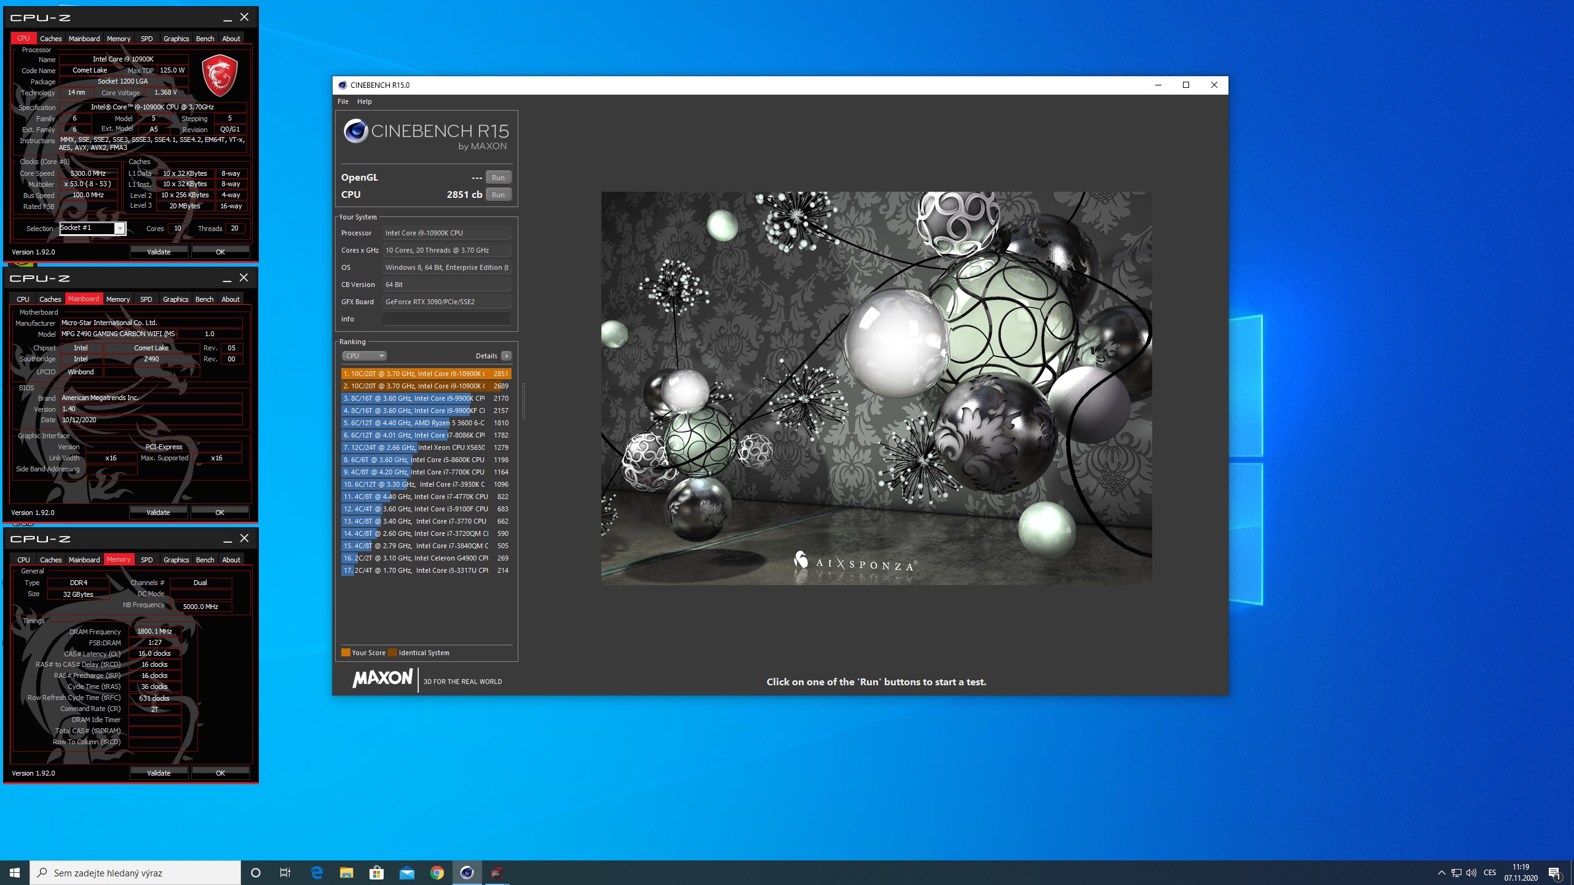Click OK in top CPU-Z window
The width and height of the screenshot is (1574, 885).
[x=220, y=252]
